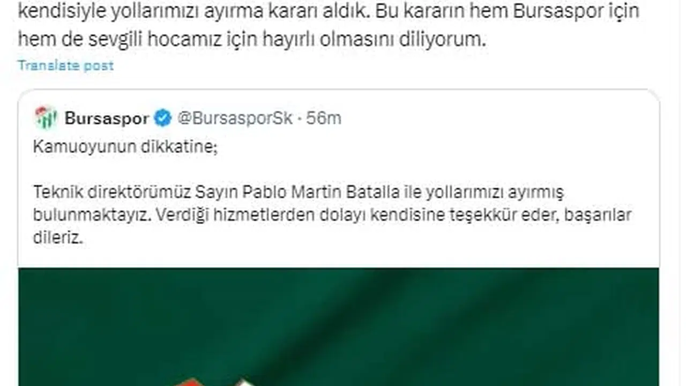Select the "Kamuoyunun dikkatine;" line
Viewport: 686px width, 386px height.
pyautogui.click(x=125, y=147)
